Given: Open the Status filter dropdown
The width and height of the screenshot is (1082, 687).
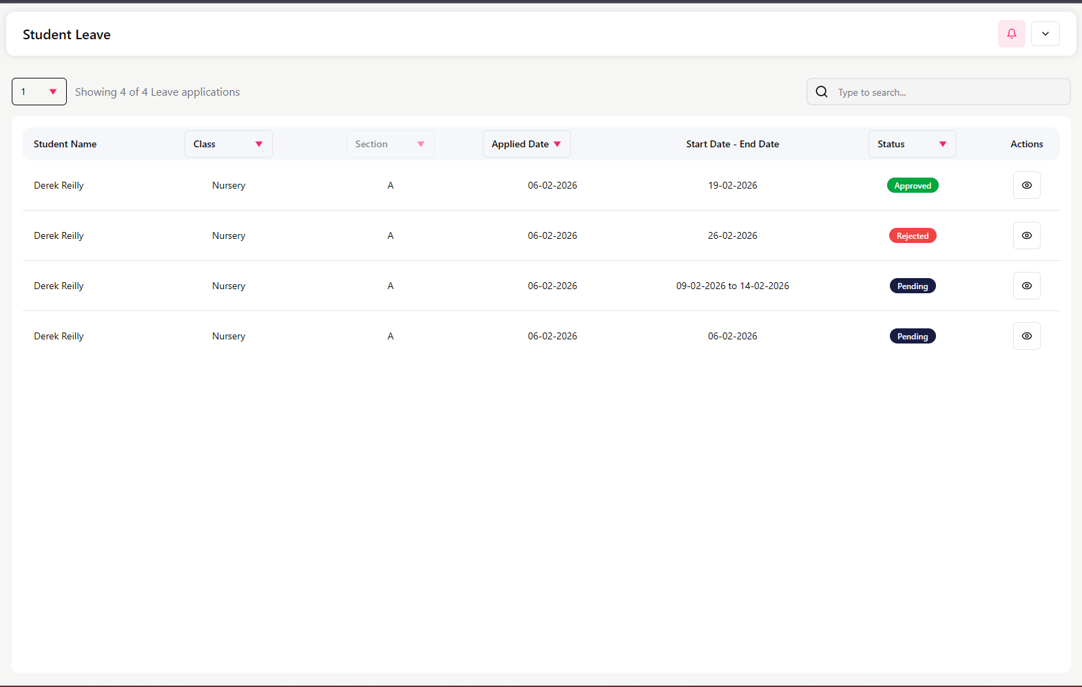Looking at the screenshot, I should [912, 144].
